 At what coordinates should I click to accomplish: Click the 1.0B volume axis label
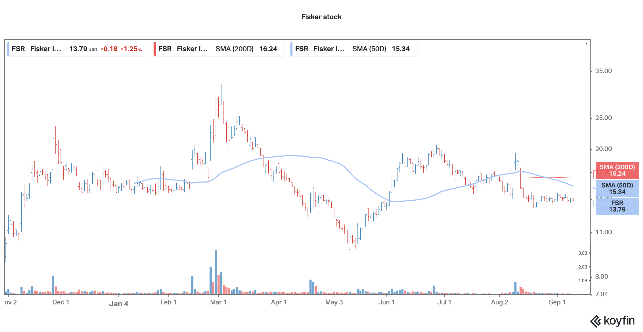pyautogui.click(x=583, y=281)
